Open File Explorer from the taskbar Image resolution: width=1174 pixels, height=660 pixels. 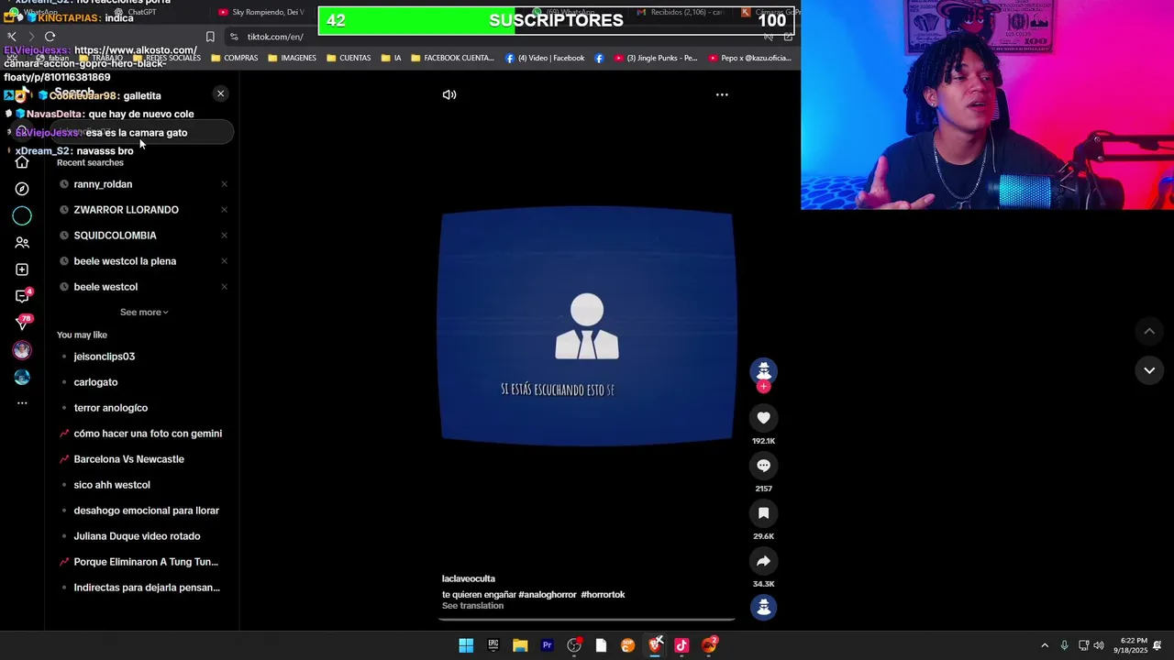[520, 645]
